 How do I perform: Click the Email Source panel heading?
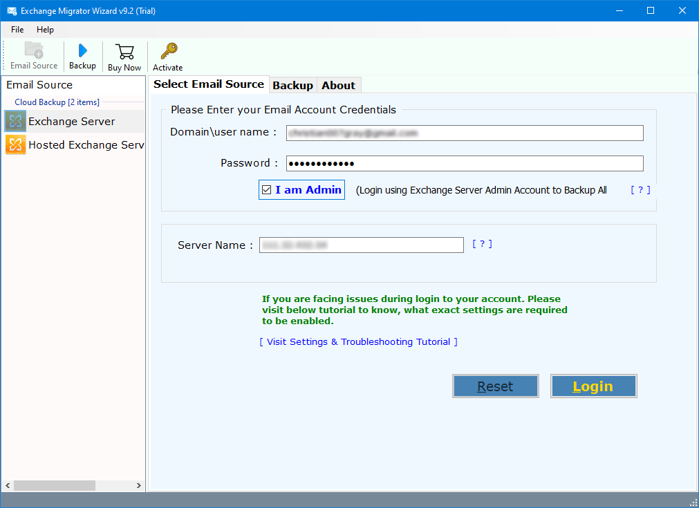(39, 84)
